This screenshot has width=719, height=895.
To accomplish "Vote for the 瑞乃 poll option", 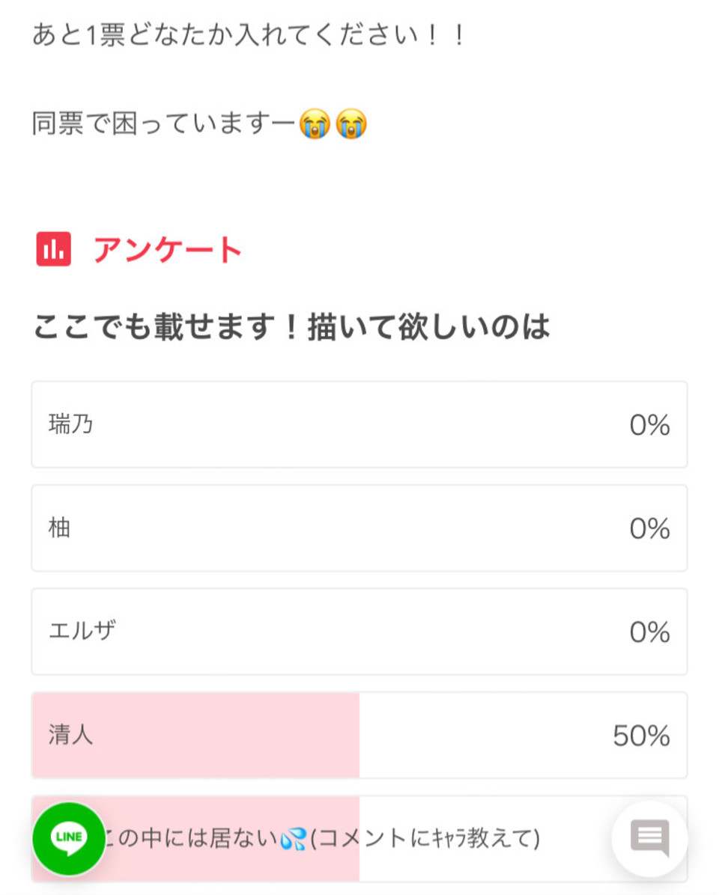I will (x=359, y=424).
